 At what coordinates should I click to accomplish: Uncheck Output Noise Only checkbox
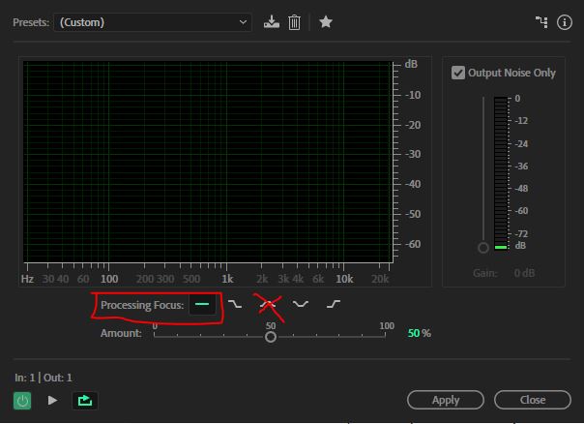tap(458, 73)
